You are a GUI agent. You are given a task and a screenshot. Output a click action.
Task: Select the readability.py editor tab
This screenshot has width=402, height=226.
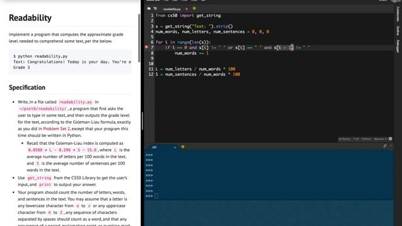click(x=171, y=9)
